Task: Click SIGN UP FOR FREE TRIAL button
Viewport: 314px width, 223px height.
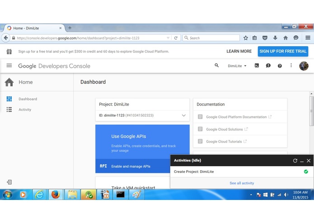Action: [283, 51]
